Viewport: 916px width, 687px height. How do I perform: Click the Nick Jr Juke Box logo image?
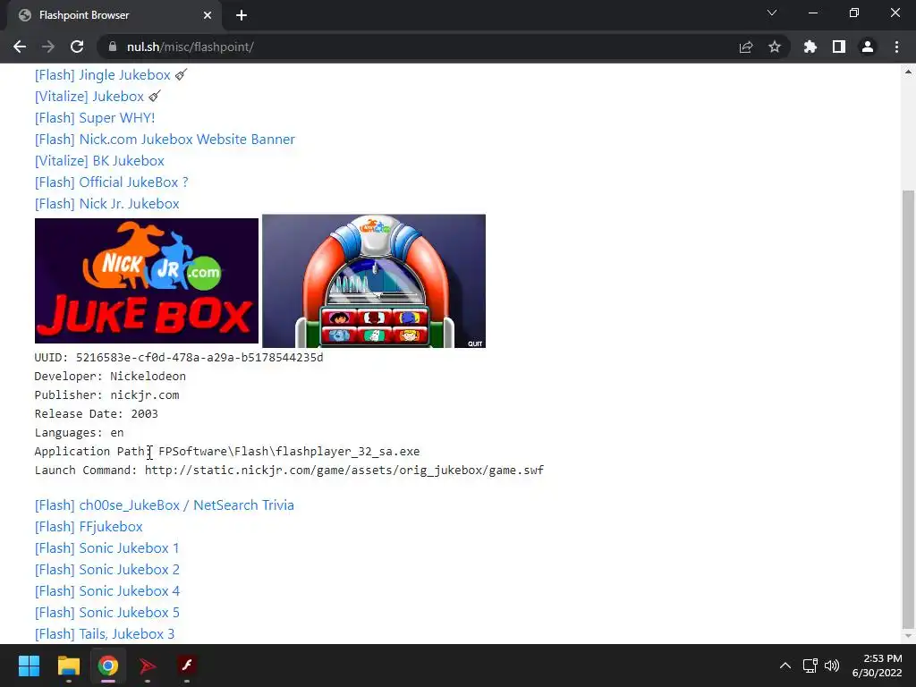click(147, 281)
